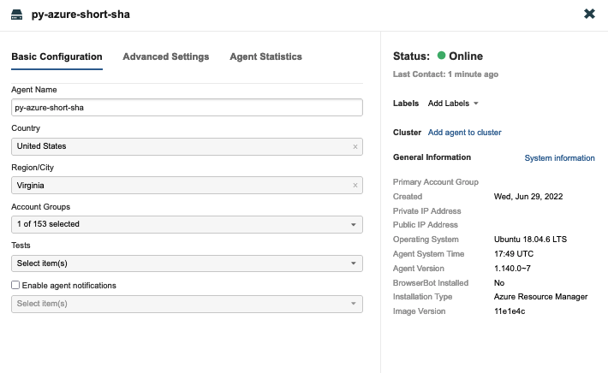Image resolution: width=608 pixels, height=373 pixels.
Task: Click the py-azure-short-sha panel title
Action: coord(80,15)
